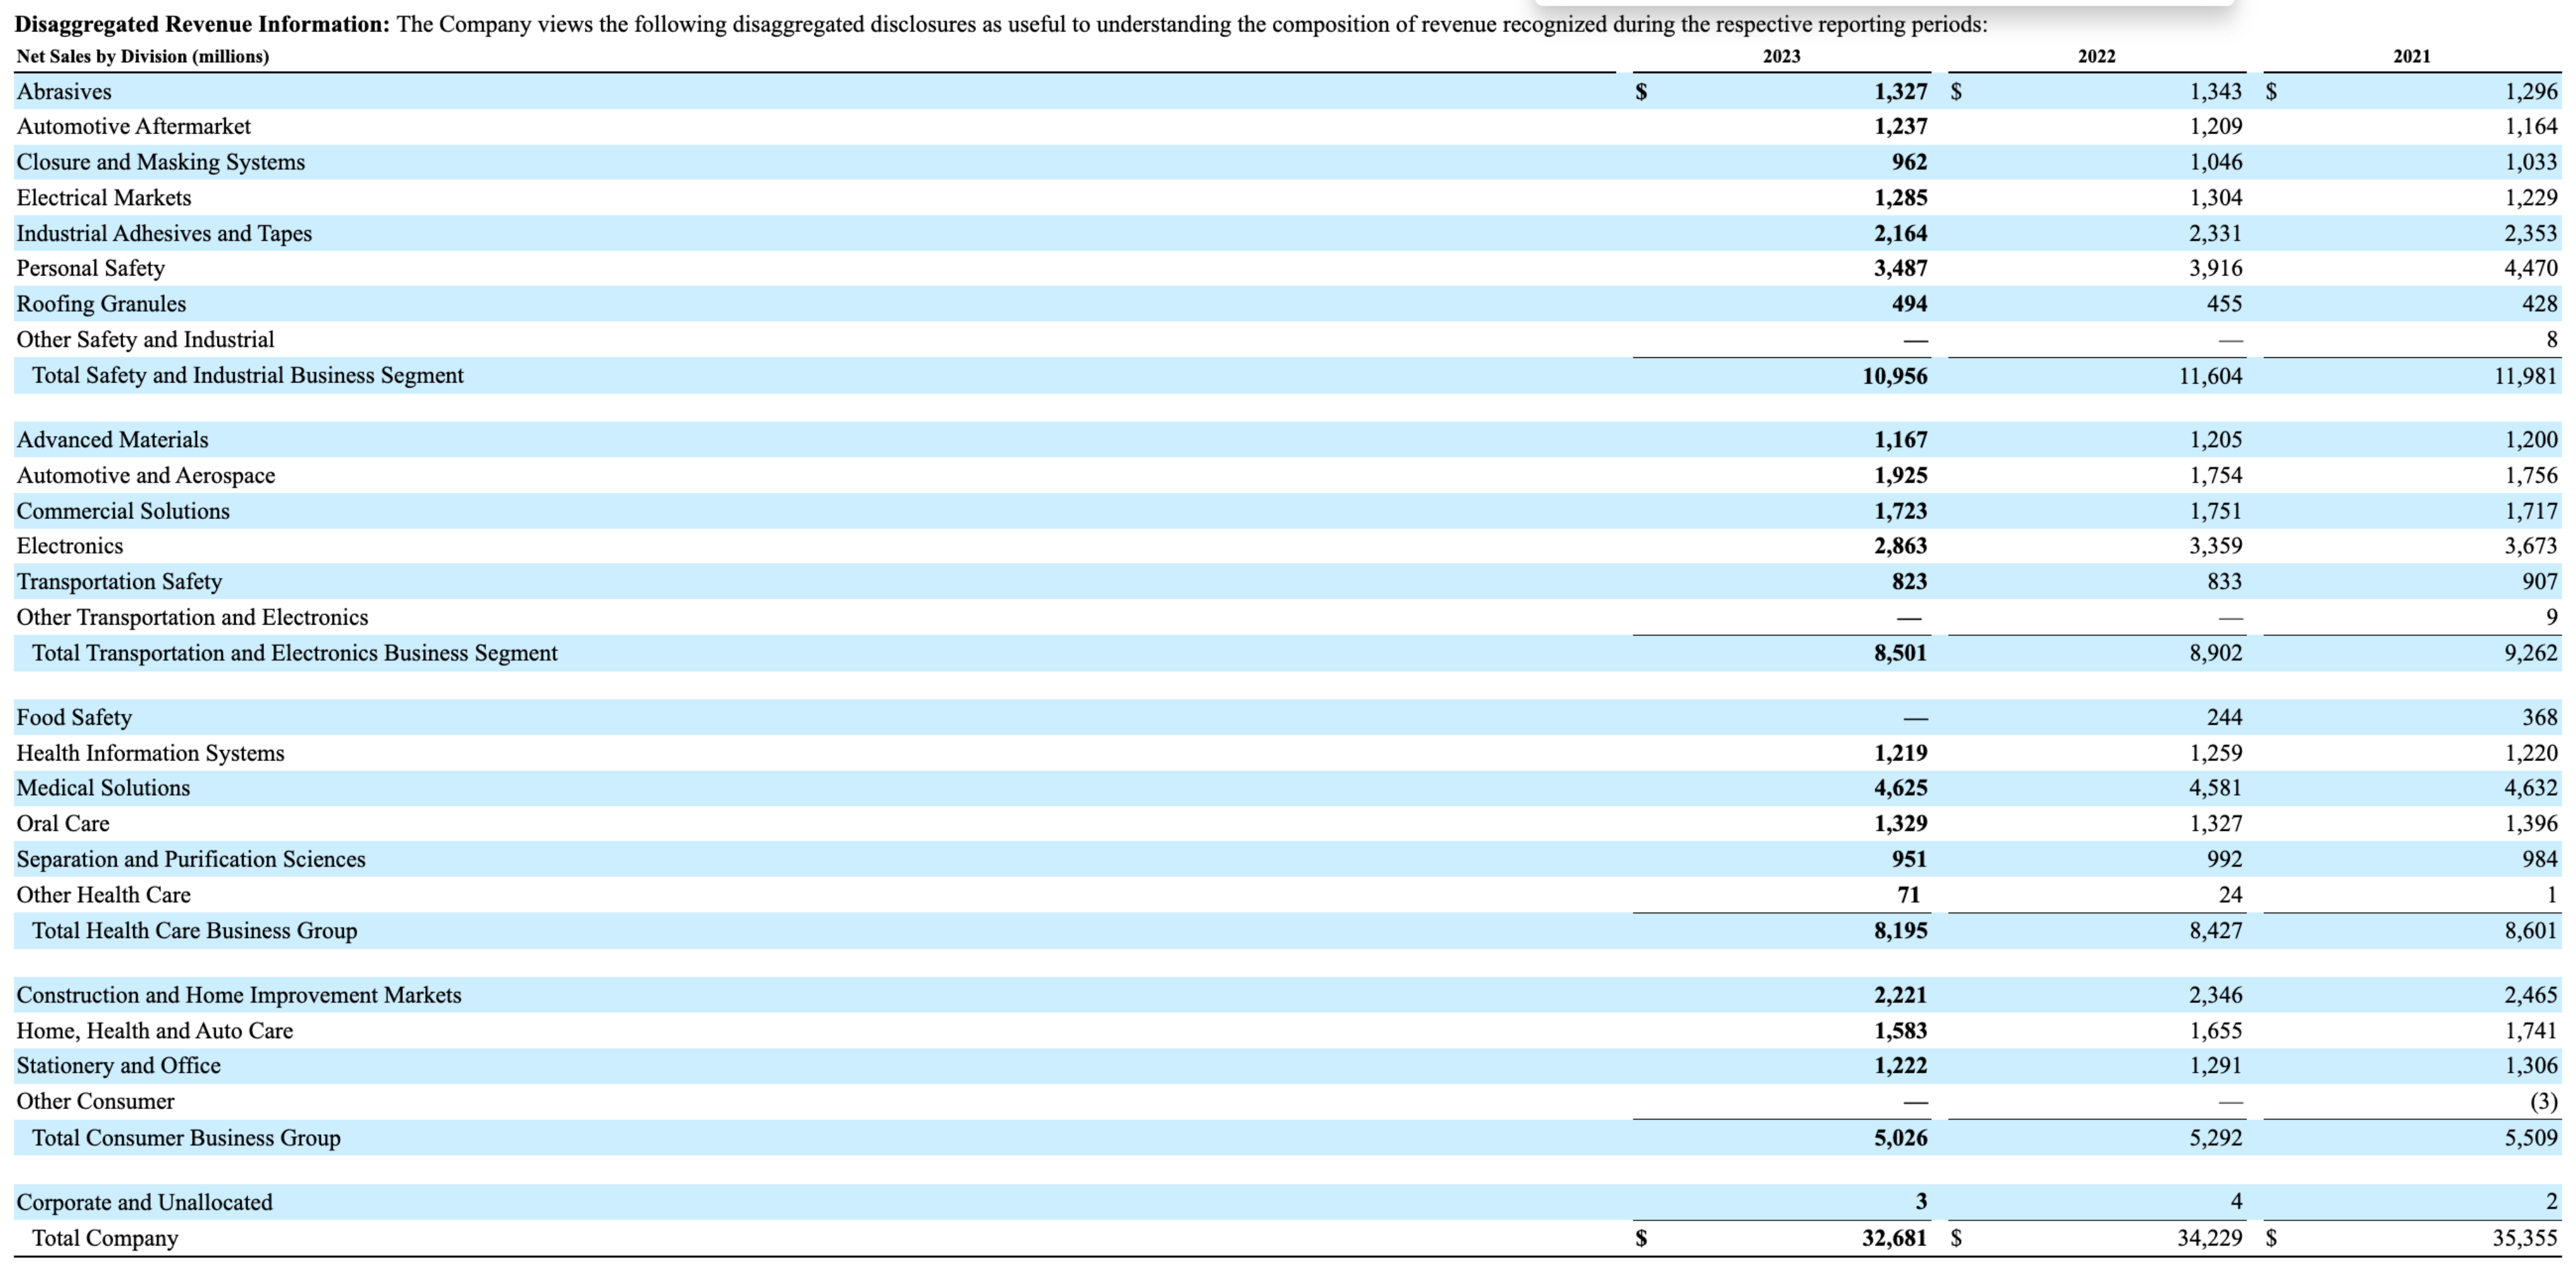Click the Stationery and Office label
This screenshot has height=1277, width=2576.
118,1066
